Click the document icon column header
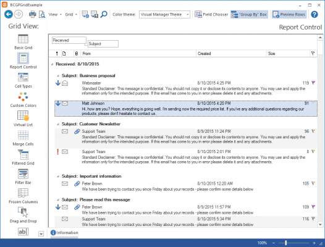Screen dimensions: 325x247 (64, 54)
